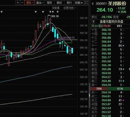130x117 pixels.
Task: Click the 卖七 price 265.50
Action: point(106,61)
